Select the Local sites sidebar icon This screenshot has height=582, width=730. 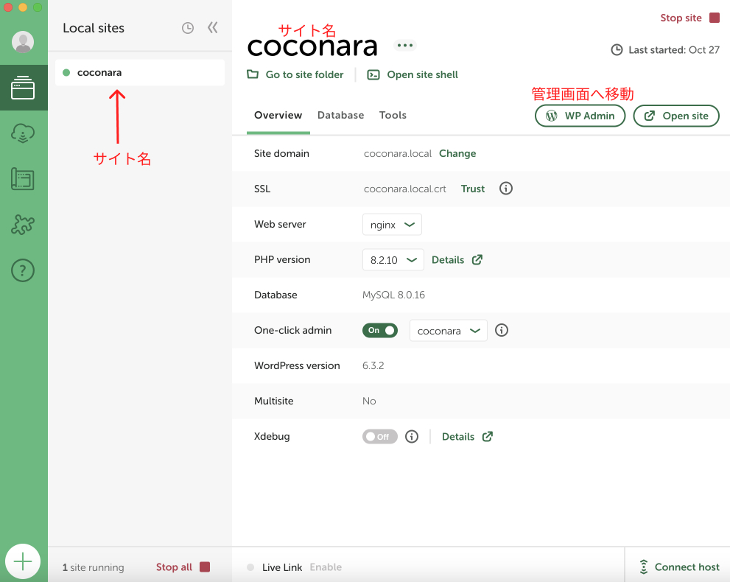pyautogui.click(x=23, y=88)
